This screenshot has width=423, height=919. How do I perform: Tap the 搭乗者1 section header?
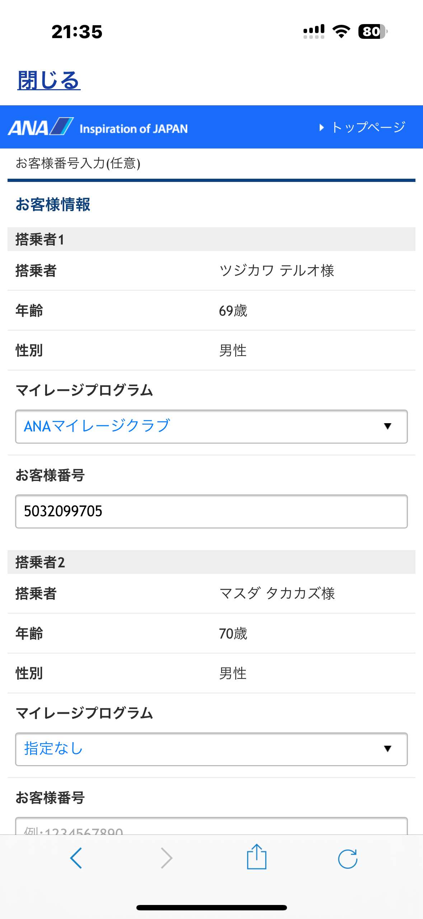click(x=211, y=239)
